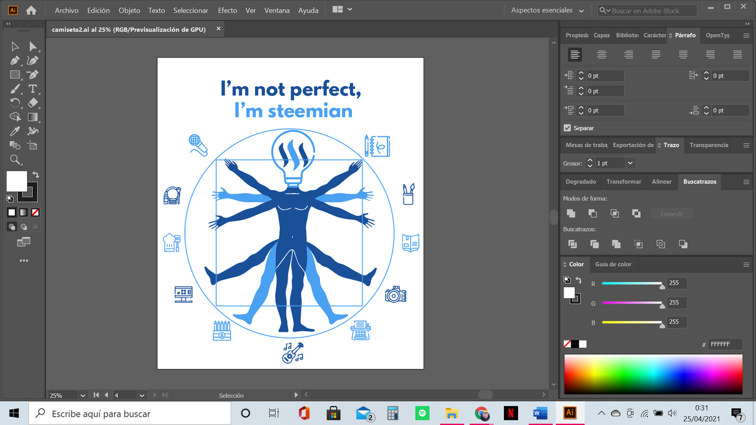The height and width of the screenshot is (425, 756).
Task: Switch to the Alinear tab
Action: click(661, 182)
